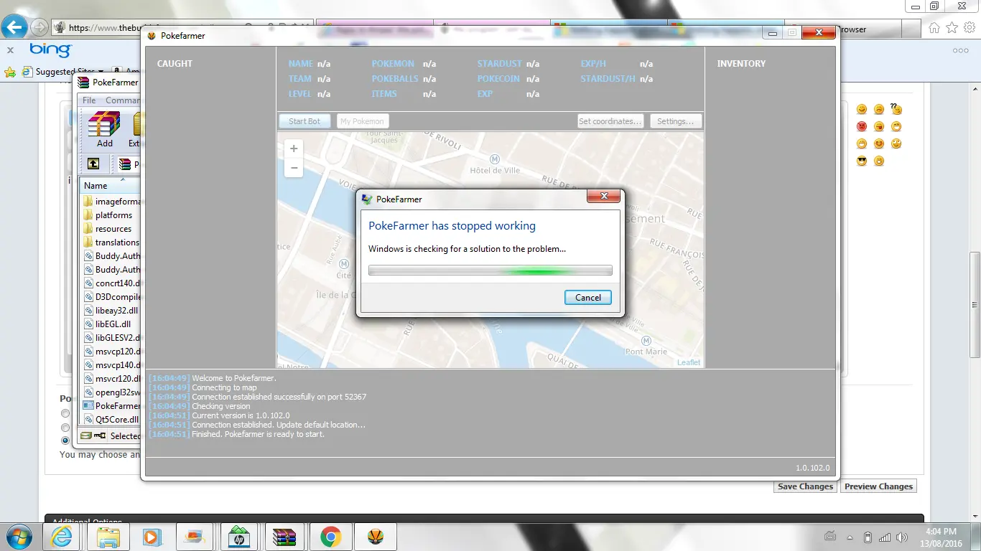Viewport: 981px width, 551px height.
Task: Select the first poll radio button
Action: coord(65,413)
